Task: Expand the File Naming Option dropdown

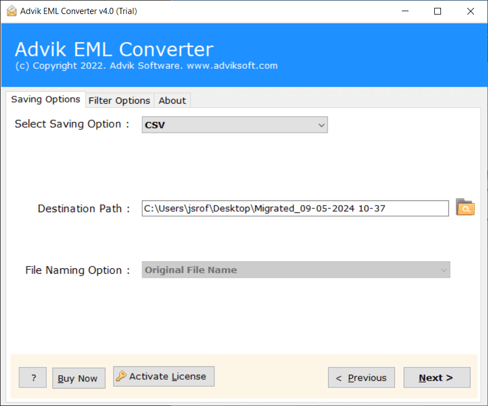Action: [x=296, y=270]
